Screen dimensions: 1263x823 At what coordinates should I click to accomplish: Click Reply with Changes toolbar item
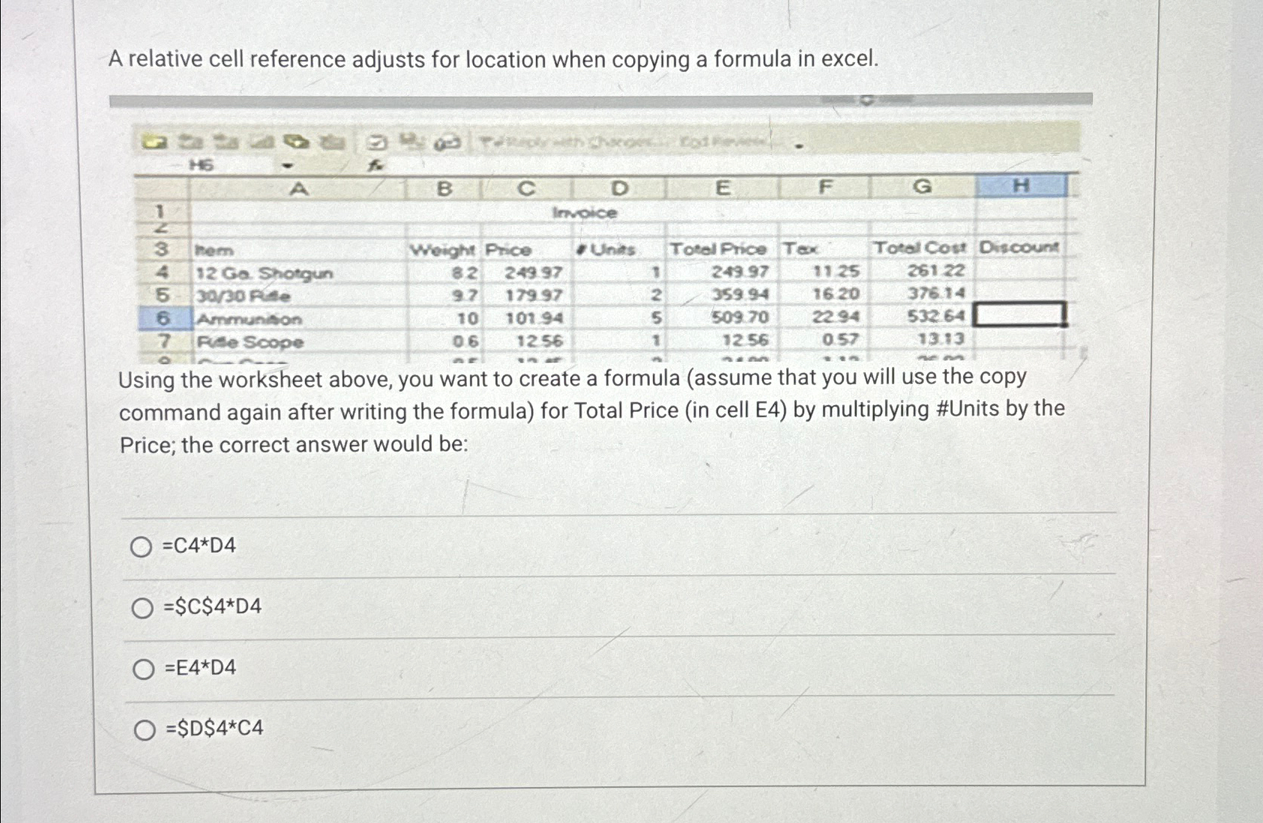click(572, 142)
